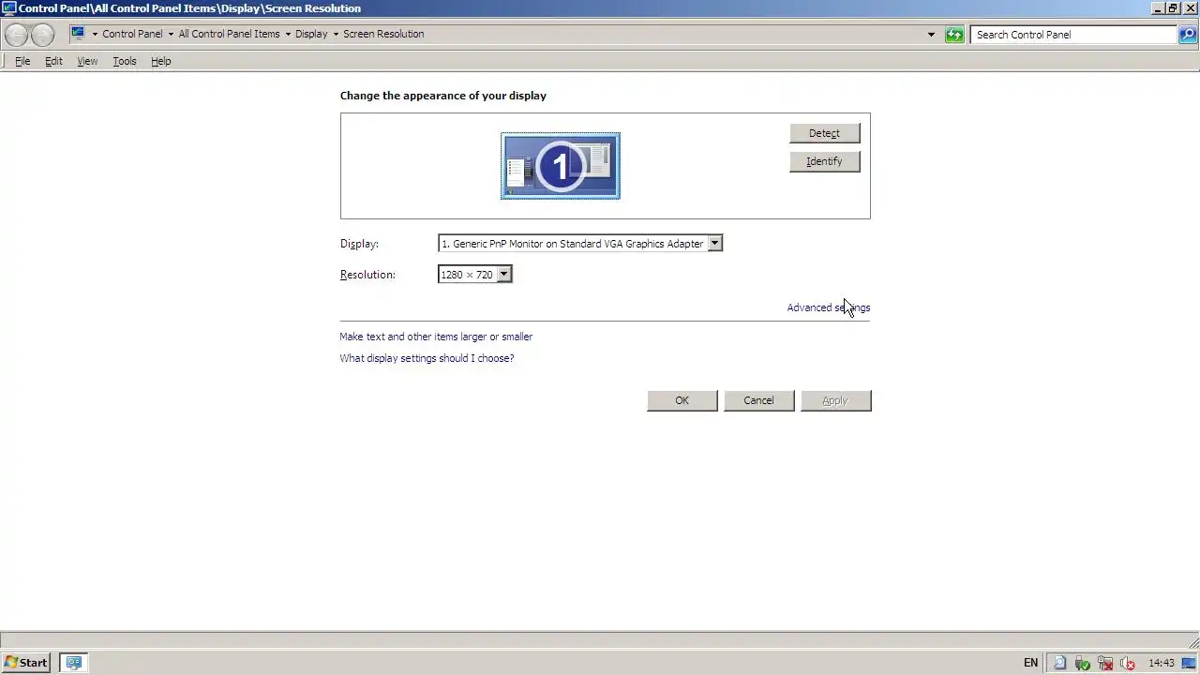Image resolution: width=1200 pixels, height=675 pixels.
Task: Click the green Refresh button
Action: pos(954,35)
